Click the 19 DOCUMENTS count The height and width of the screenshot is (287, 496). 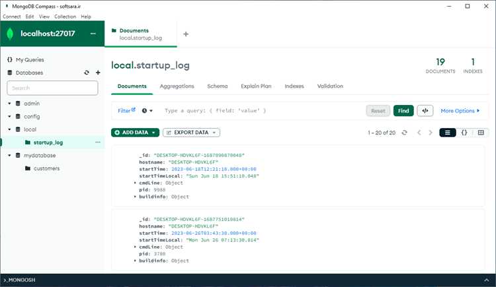click(440, 65)
